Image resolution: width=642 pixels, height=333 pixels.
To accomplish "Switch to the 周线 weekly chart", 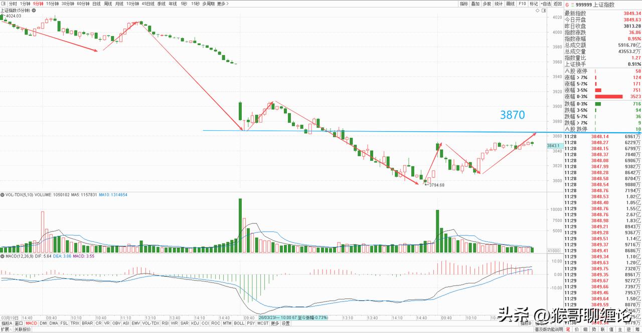I will coord(107,4).
